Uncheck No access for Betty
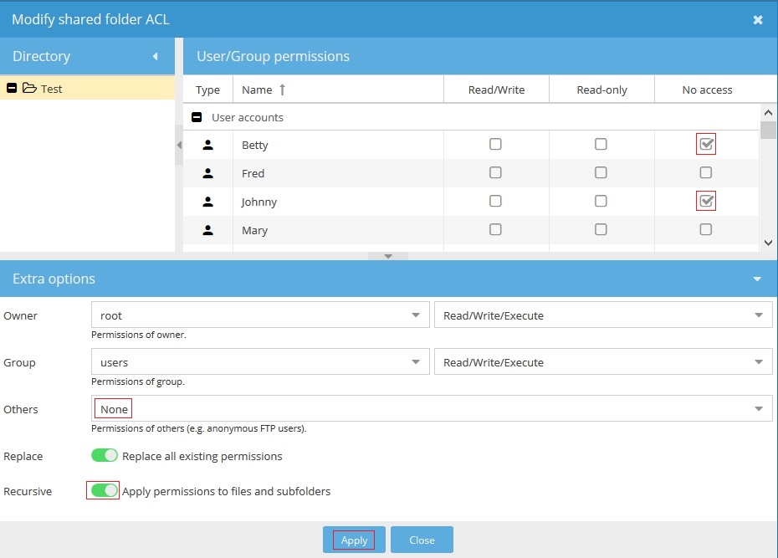This screenshot has height=558, width=778. pos(706,145)
